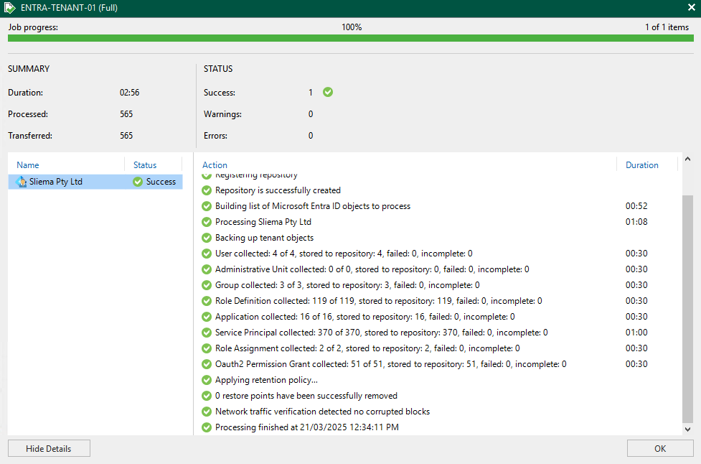This screenshot has height=464, width=701.
Task: Select 'Network traffic verification detected no corrupted blocks'
Action: (322, 412)
